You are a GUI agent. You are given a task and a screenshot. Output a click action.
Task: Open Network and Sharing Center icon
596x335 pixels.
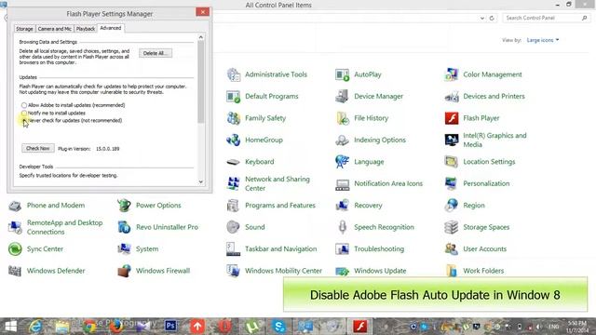click(x=234, y=183)
